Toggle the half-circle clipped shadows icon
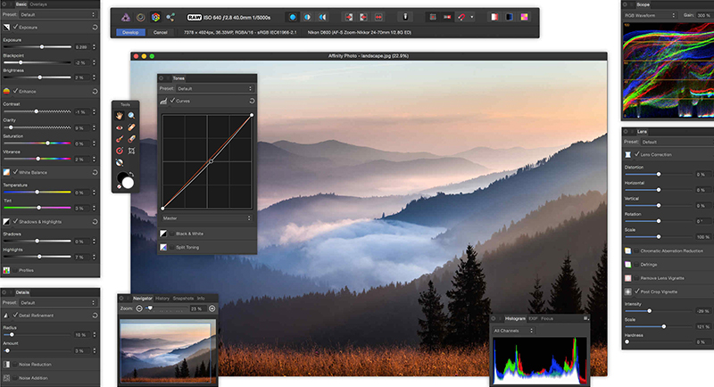 click(307, 17)
